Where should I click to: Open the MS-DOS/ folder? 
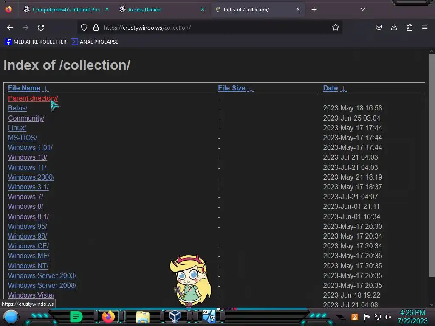[23, 138]
